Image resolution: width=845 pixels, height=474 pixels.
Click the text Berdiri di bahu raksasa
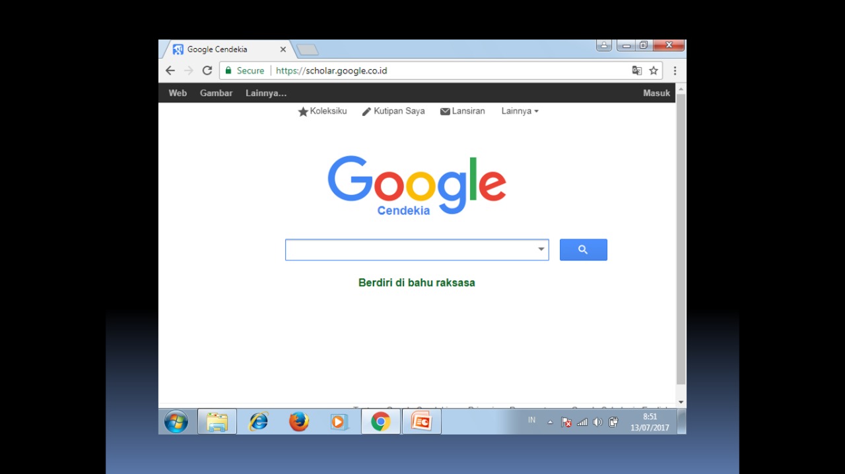click(x=417, y=283)
